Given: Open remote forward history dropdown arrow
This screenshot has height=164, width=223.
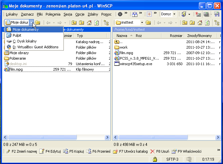Looking at the screenshot, I should [176, 23].
